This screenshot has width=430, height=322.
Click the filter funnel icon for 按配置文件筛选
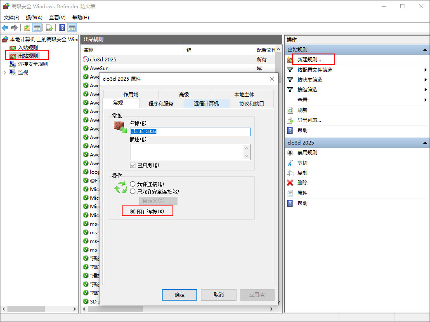[x=290, y=70]
